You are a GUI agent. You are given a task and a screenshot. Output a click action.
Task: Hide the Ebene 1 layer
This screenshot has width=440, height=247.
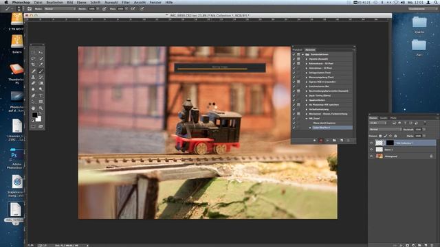point(371,150)
